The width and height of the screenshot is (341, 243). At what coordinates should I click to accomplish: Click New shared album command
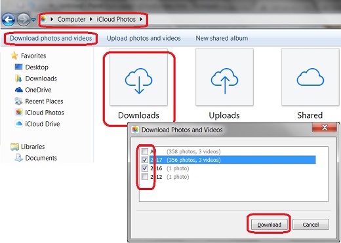(x=222, y=38)
